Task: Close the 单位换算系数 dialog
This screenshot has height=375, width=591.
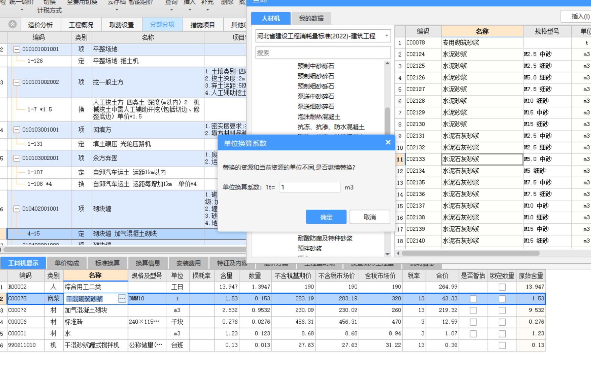Action: (388, 143)
